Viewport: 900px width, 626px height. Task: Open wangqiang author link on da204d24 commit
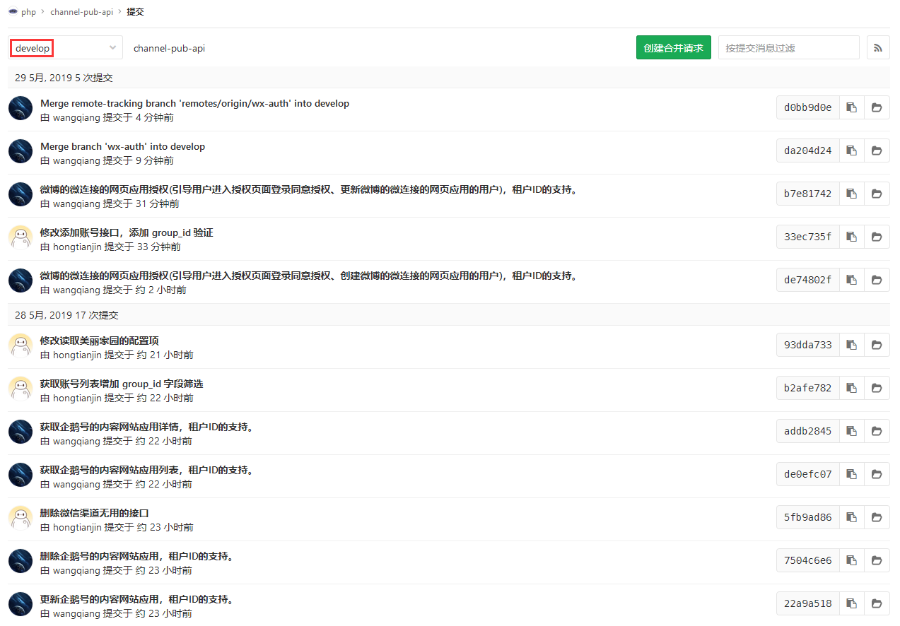pos(76,160)
